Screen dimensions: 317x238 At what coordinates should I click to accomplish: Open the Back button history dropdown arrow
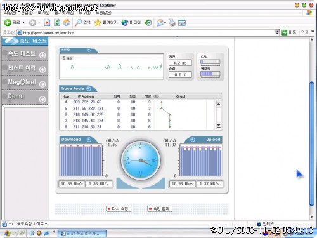(x=23, y=22)
